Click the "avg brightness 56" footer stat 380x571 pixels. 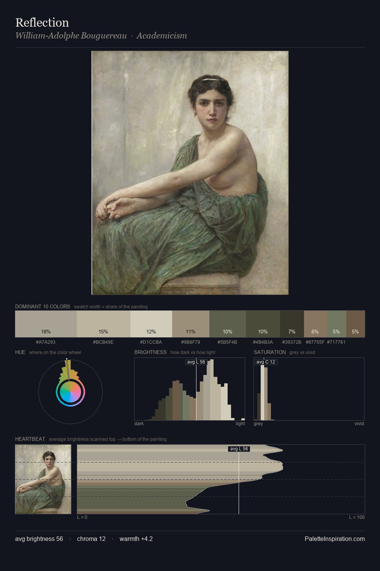pos(39,539)
